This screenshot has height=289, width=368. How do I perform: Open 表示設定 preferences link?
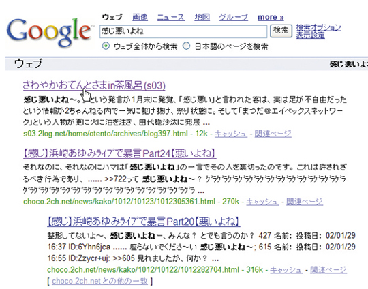310,35
